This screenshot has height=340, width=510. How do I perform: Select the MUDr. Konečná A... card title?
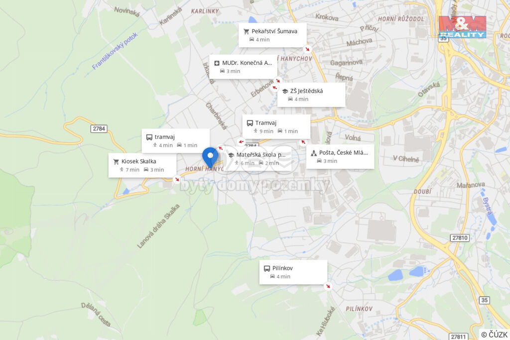[247, 63]
